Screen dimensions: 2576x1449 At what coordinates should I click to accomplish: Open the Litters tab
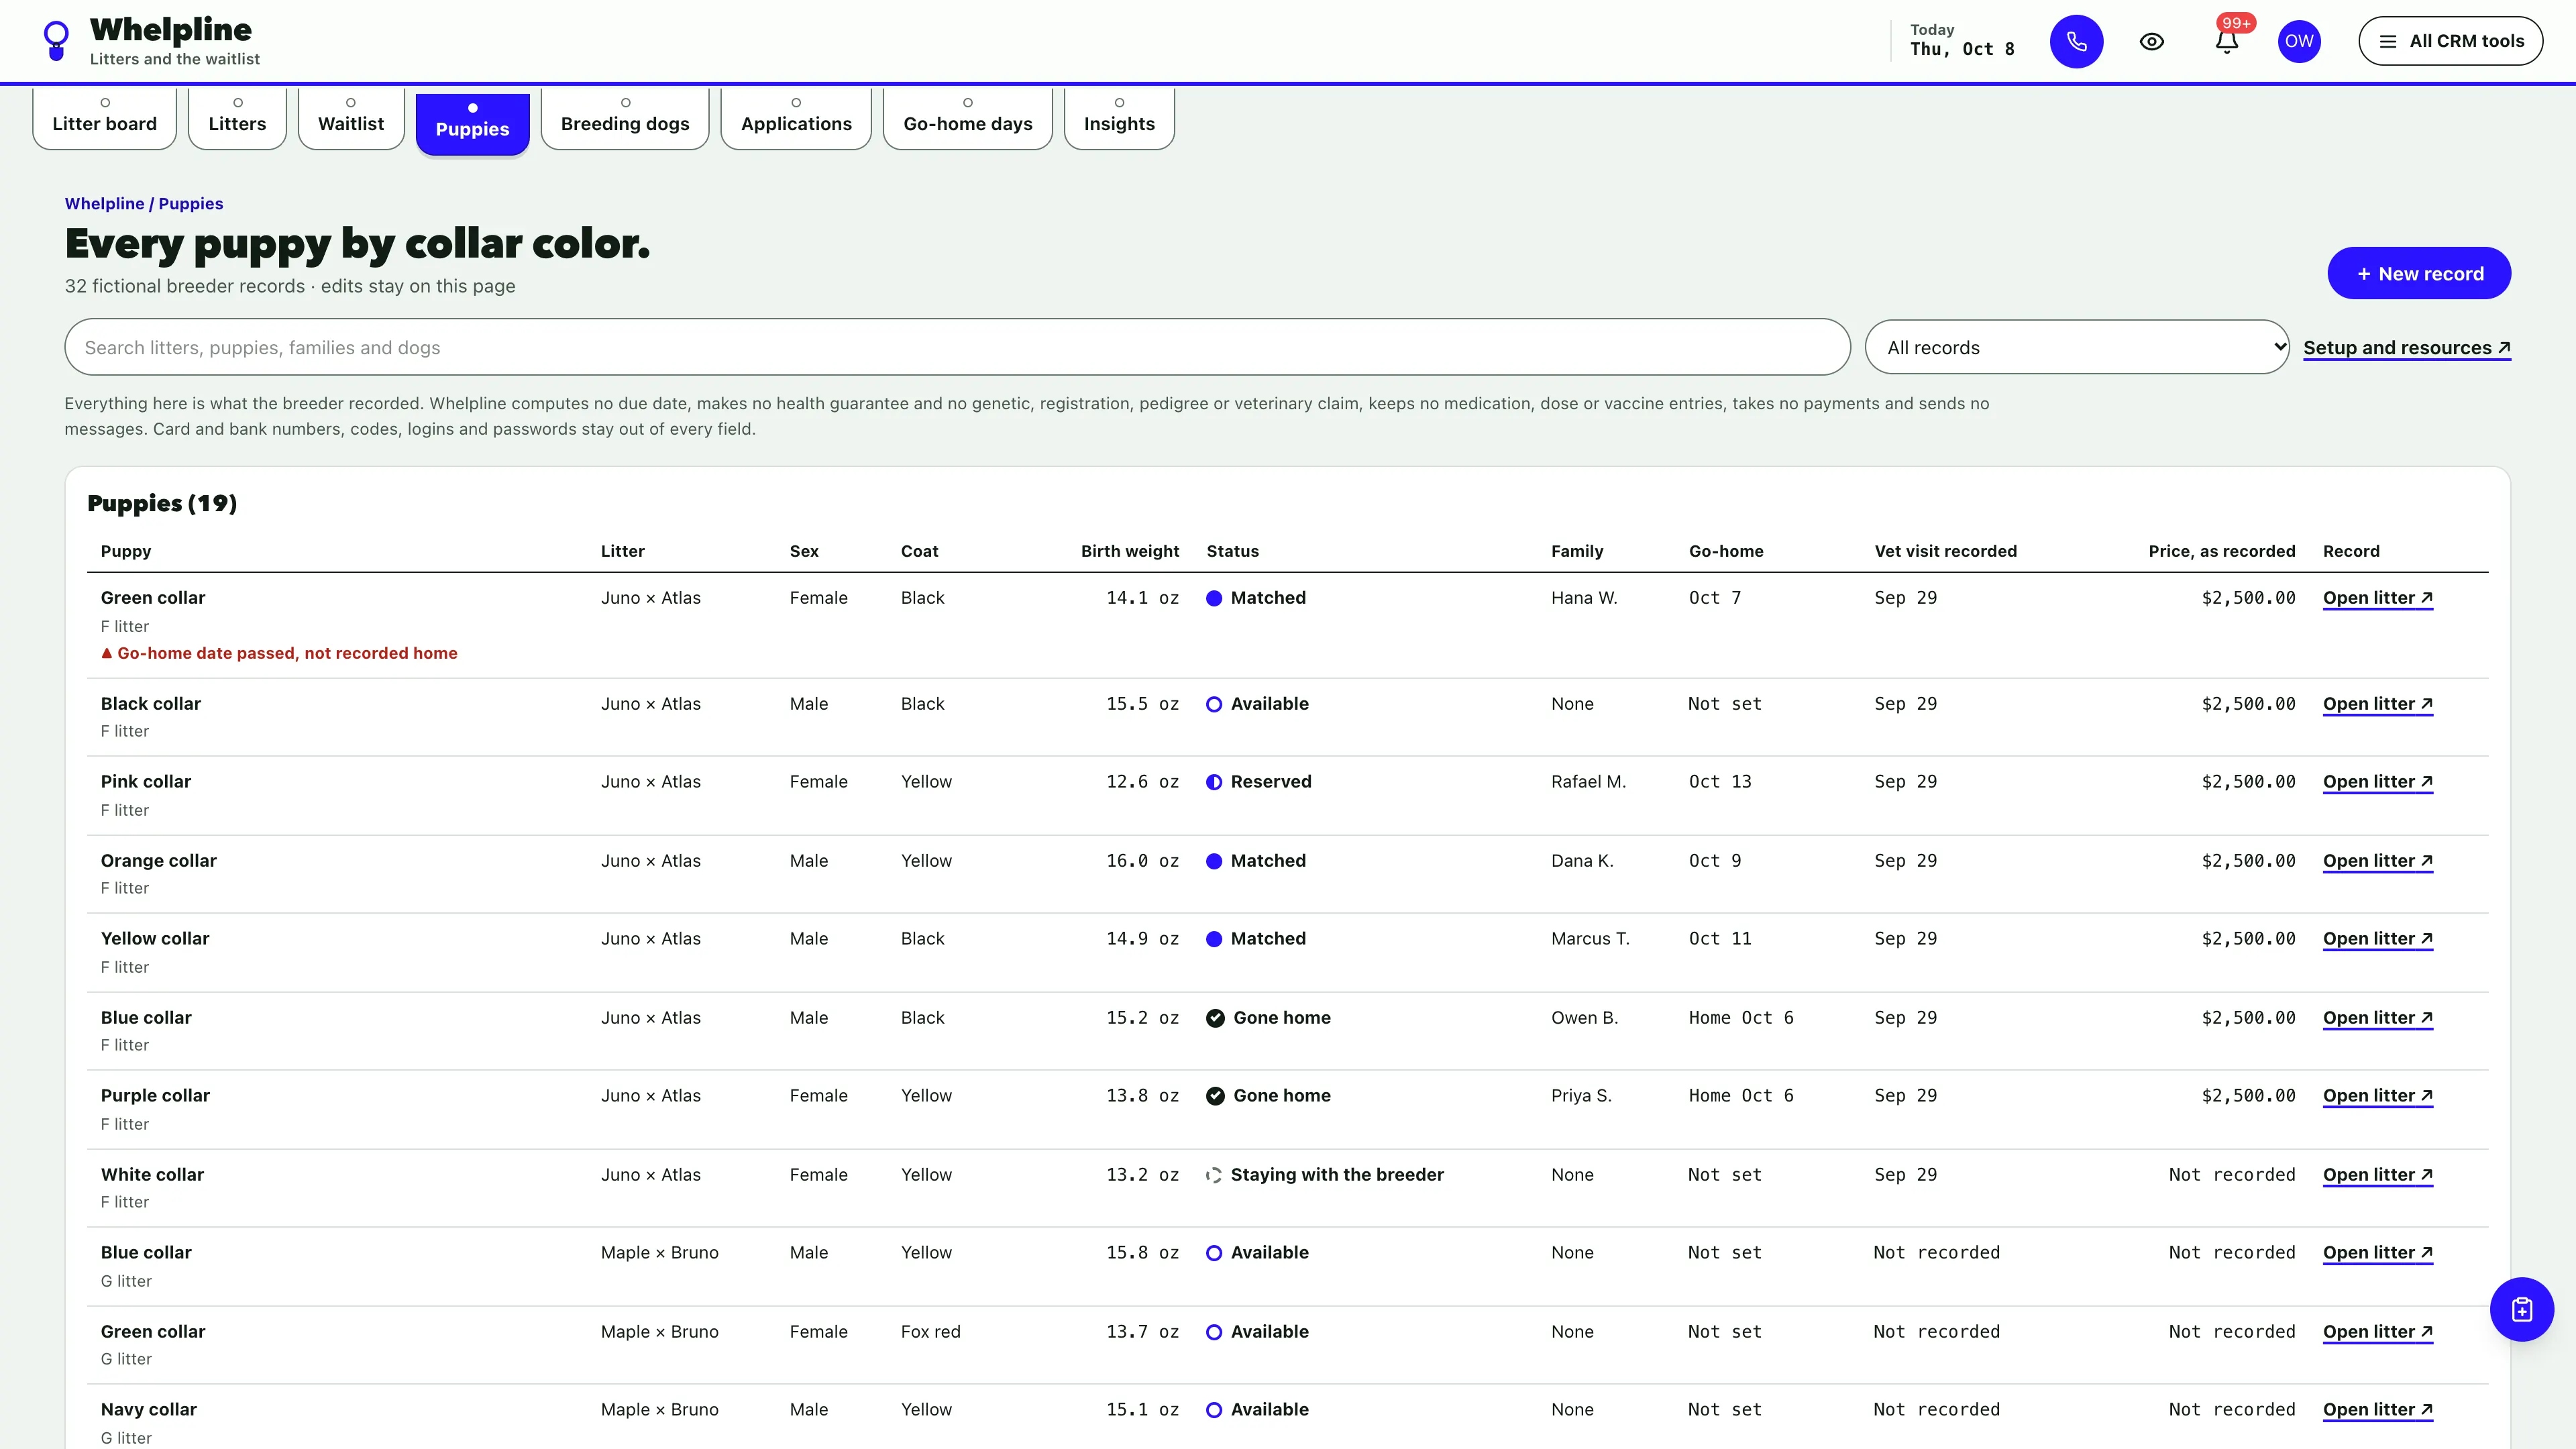pyautogui.click(x=237, y=118)
